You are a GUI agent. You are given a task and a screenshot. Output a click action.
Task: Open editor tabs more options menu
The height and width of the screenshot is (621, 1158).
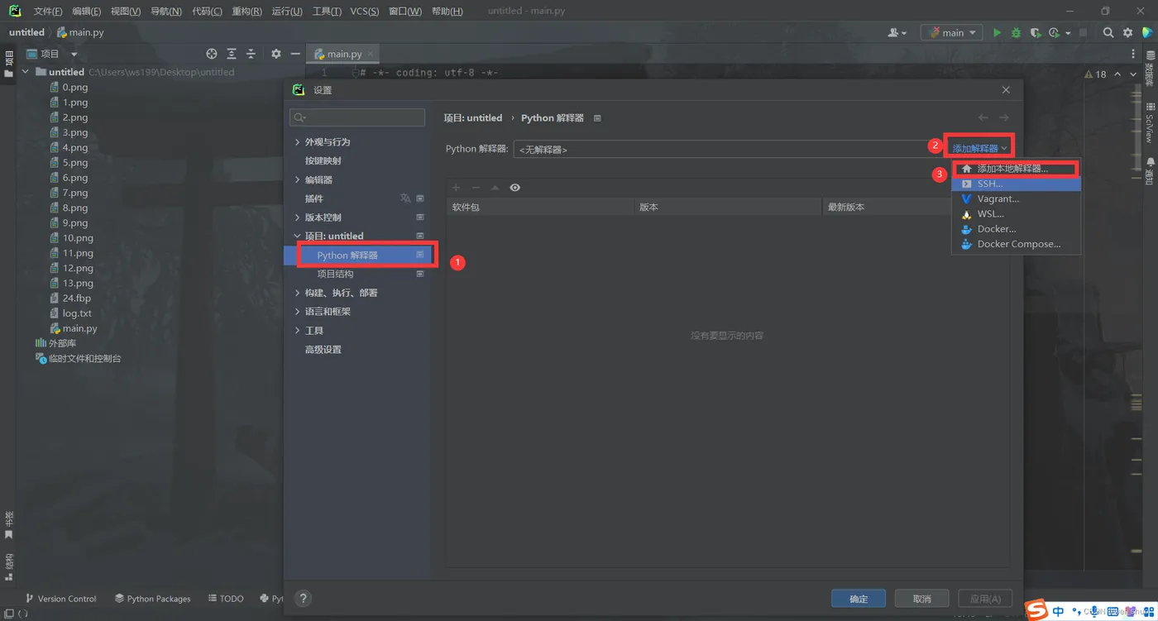click(x=1133, y=54)
